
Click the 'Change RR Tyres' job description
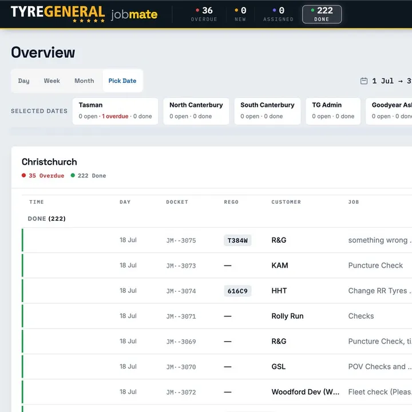(x=380, y=291)
